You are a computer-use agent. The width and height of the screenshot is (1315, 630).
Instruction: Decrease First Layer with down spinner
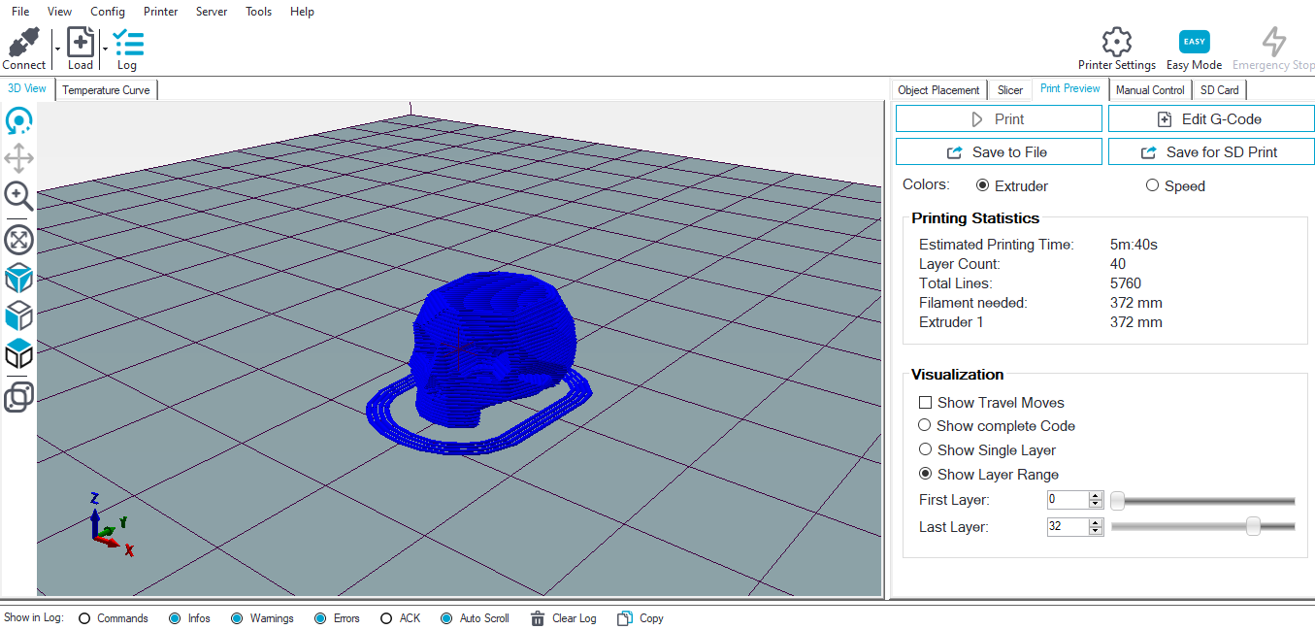[1096, 505]
